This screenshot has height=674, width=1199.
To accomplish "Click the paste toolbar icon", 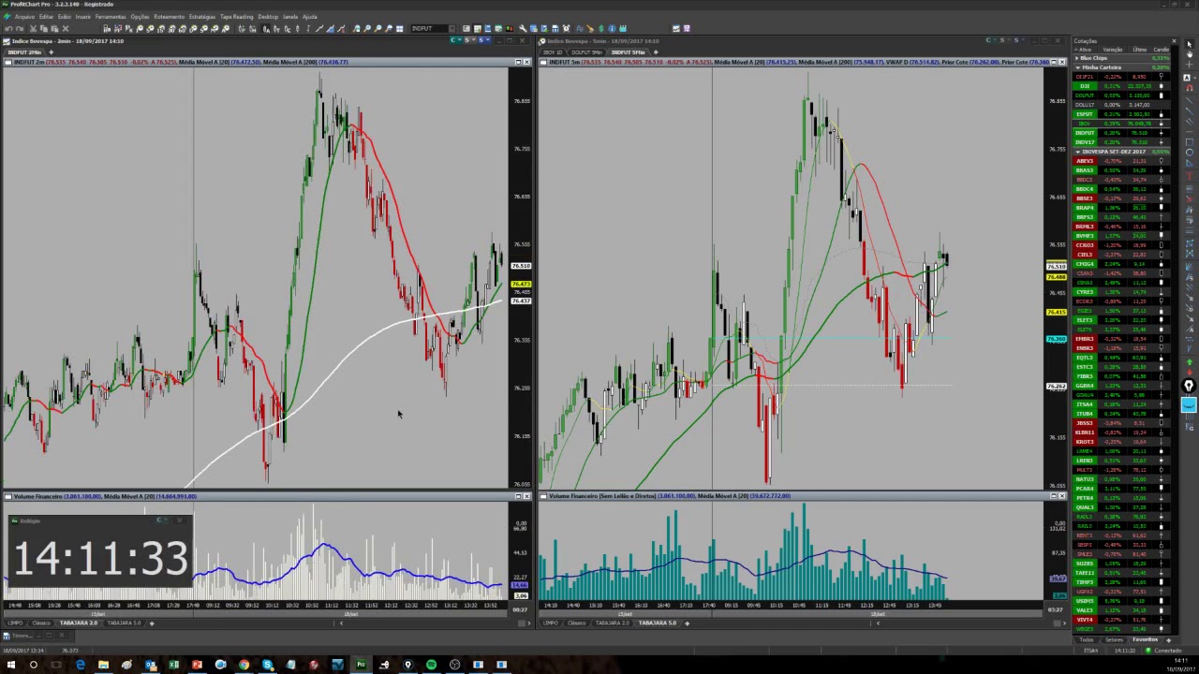I will coord(54,28).
